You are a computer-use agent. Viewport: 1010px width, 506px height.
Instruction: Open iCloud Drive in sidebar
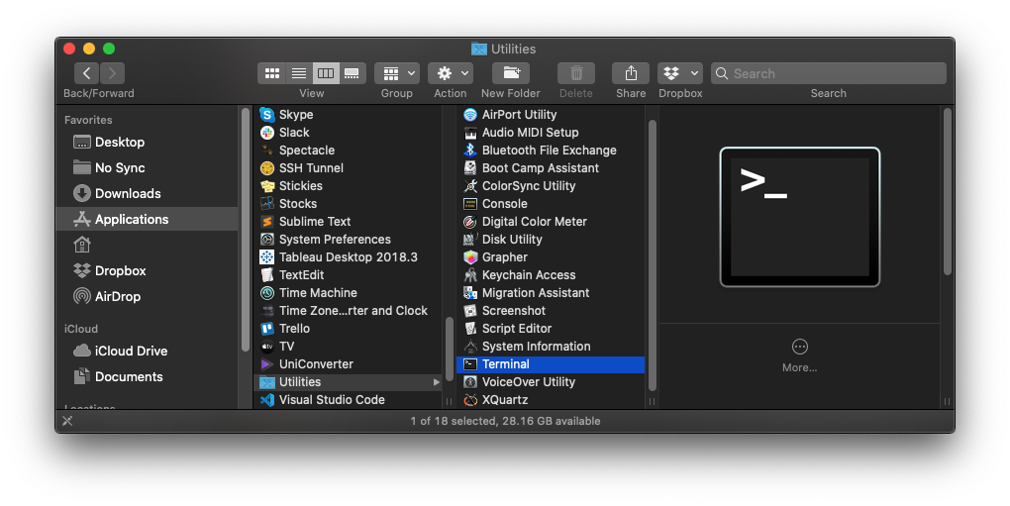pos(147,351)
